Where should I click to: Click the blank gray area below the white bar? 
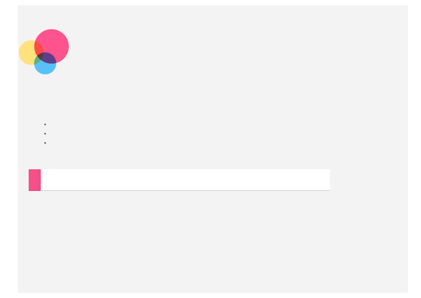[x=212, y=240]
